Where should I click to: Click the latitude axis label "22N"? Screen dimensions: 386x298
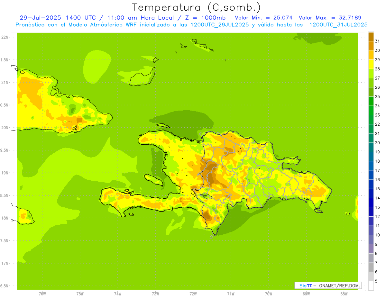pyautogui.click(x=5, y=37)
